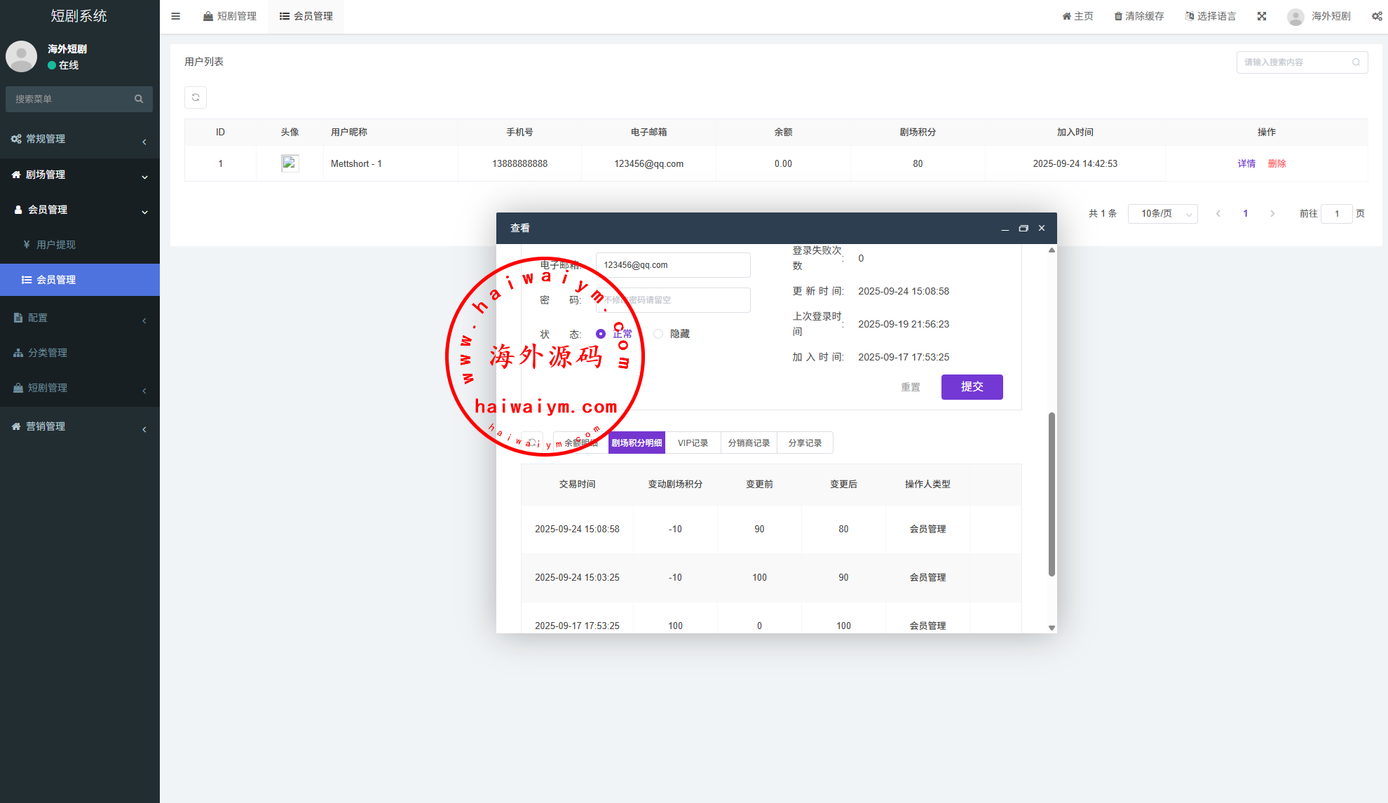The image size is (1388, 803).
Task: Click the home 主页 icon in header
Action: [x=1066, y=16]
